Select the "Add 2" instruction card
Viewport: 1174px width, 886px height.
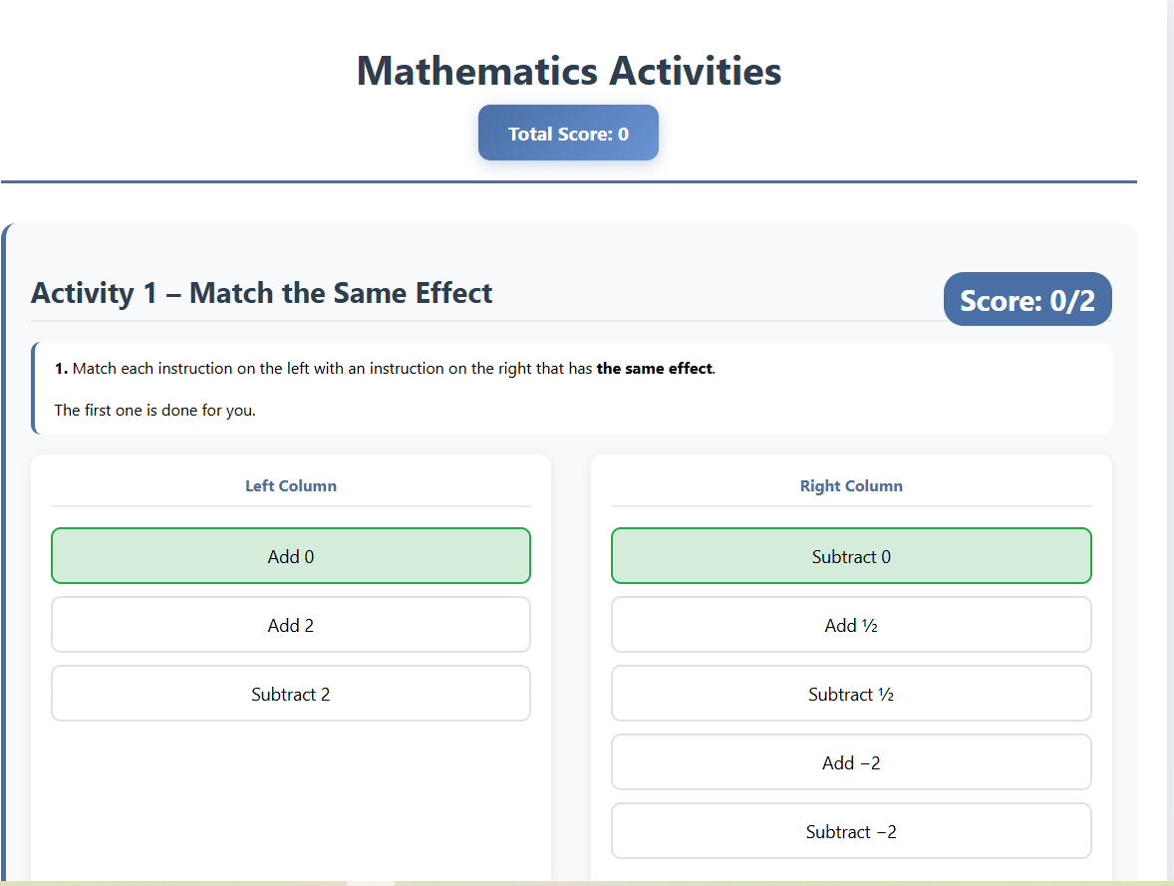point(290,625)
